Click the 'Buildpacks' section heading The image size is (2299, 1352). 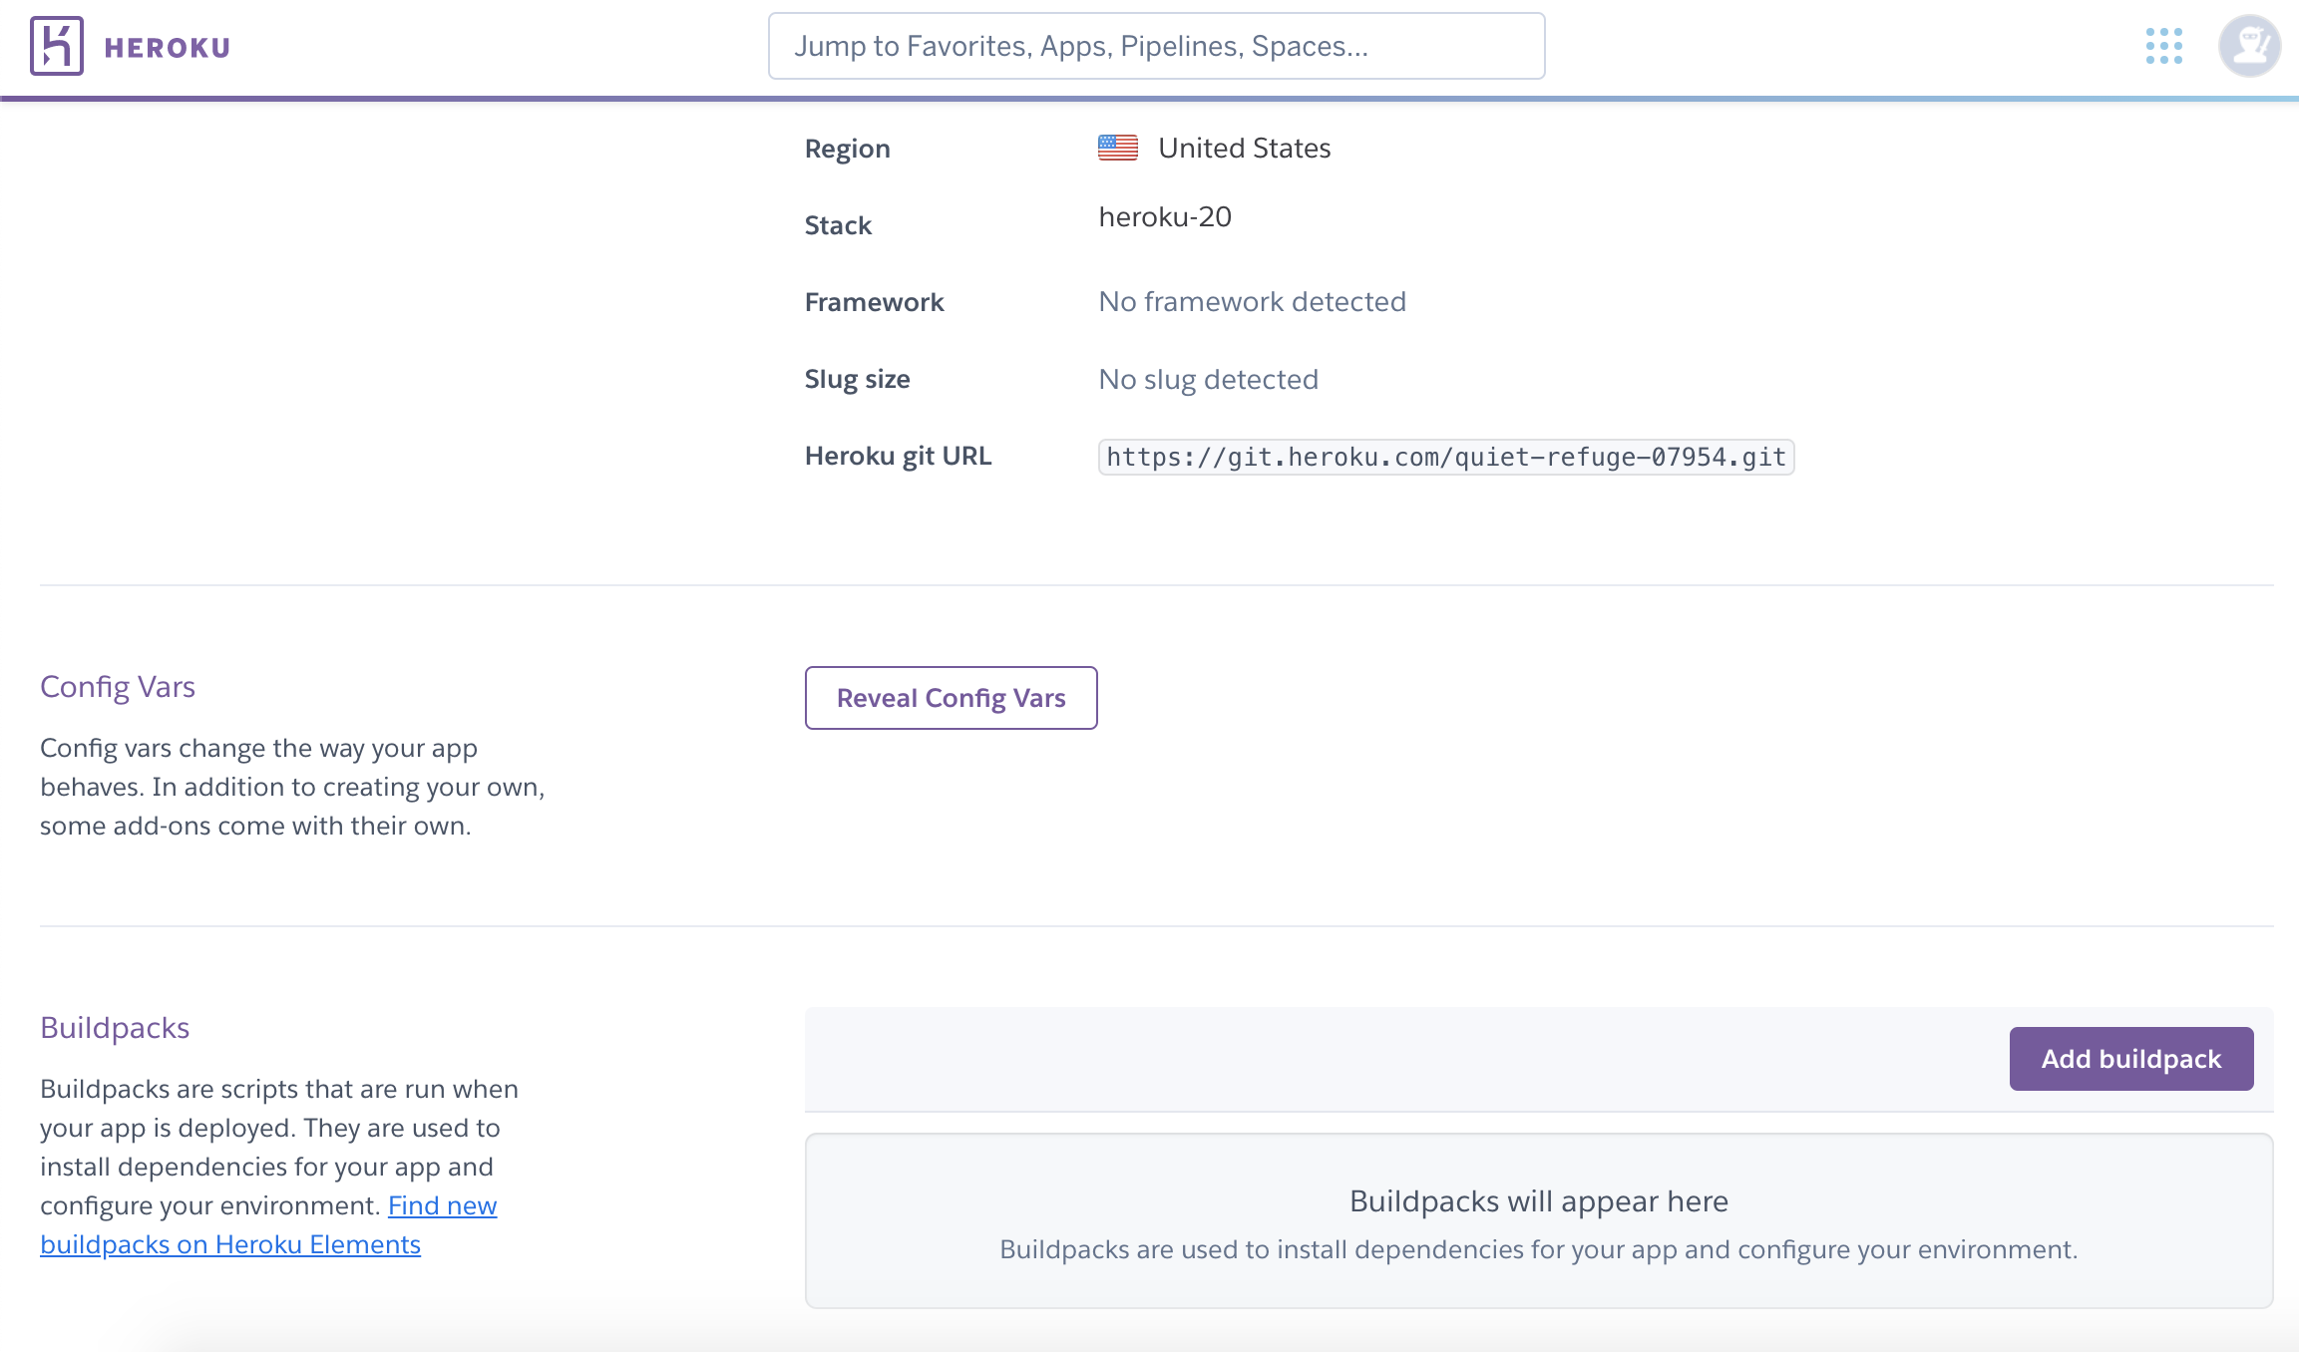pyautogui.click(x=115, y=1028)
